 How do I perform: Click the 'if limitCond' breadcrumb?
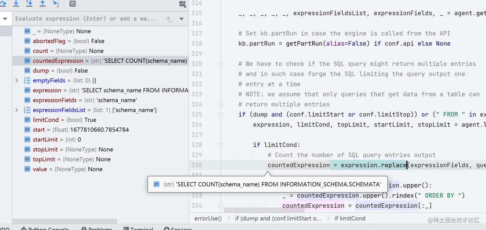coord(350,218)
